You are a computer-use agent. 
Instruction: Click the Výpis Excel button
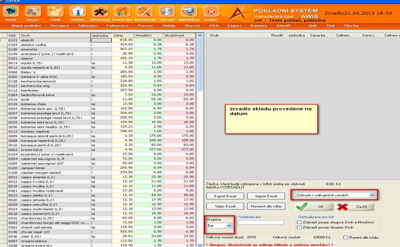225,206
